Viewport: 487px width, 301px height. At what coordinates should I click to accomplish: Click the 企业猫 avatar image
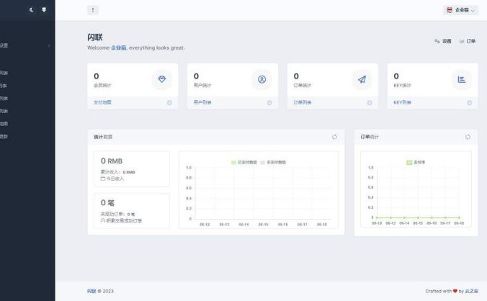(449, 10)
